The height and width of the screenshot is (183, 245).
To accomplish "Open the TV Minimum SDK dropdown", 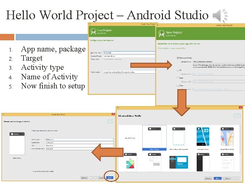I will tap(219, 74).
